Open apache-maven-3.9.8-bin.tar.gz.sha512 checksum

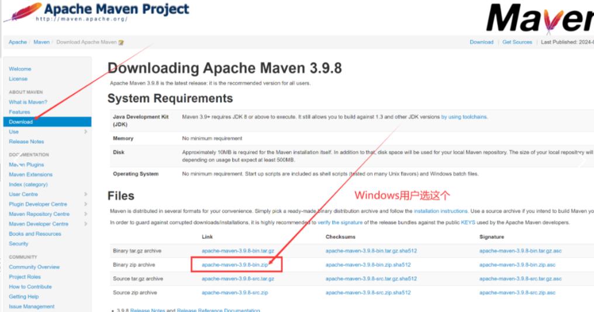[371, 251]
